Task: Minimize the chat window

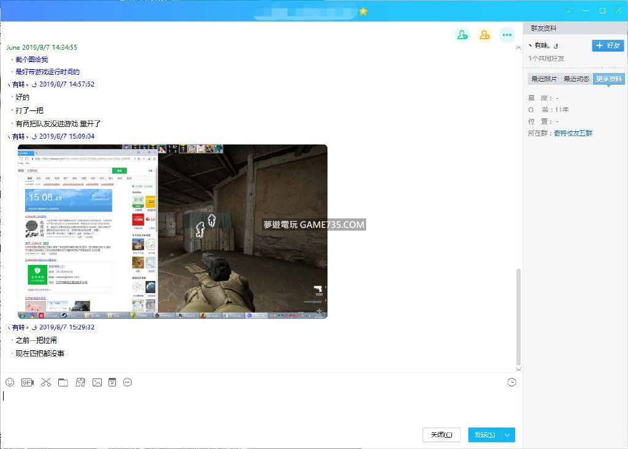Action: 586,11
